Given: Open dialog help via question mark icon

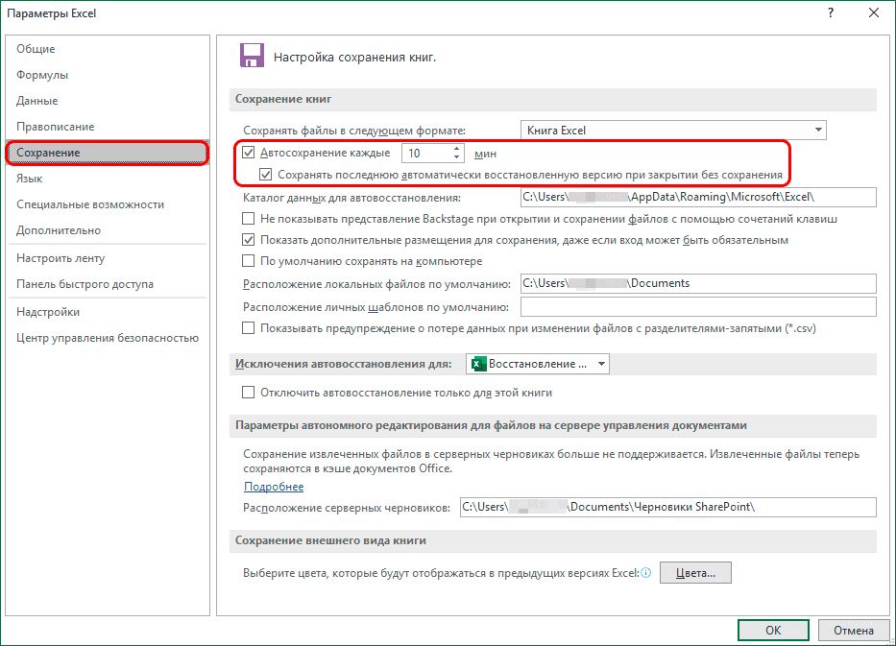Looking at the screenshot, I should point(832,12).
